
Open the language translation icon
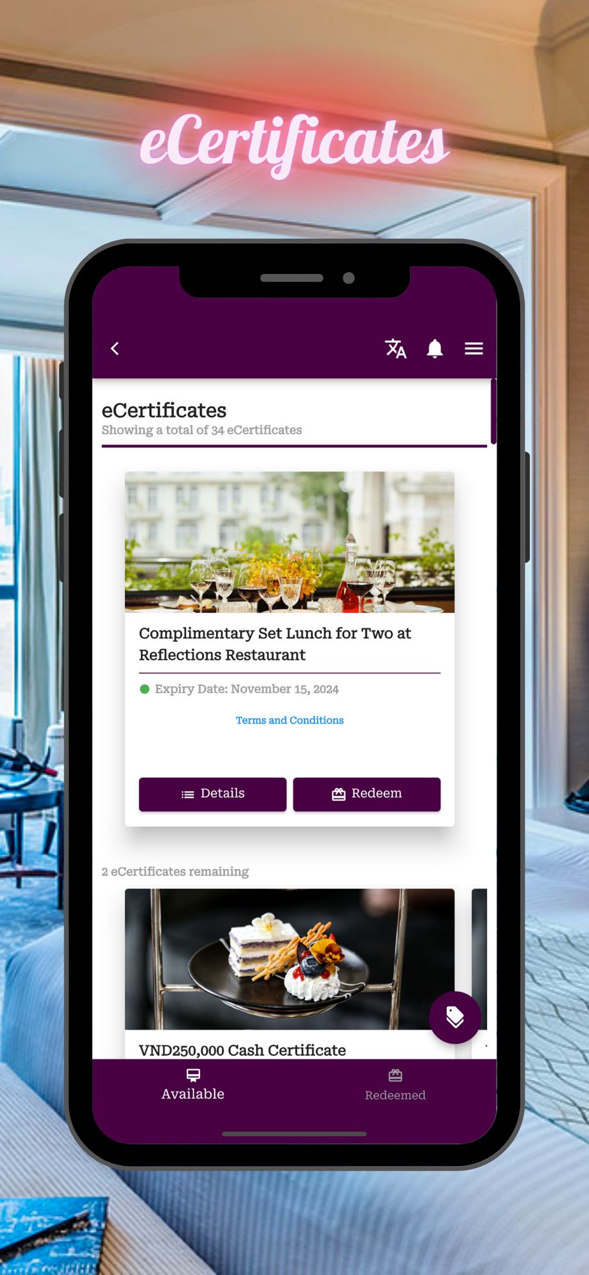[396, 349]
